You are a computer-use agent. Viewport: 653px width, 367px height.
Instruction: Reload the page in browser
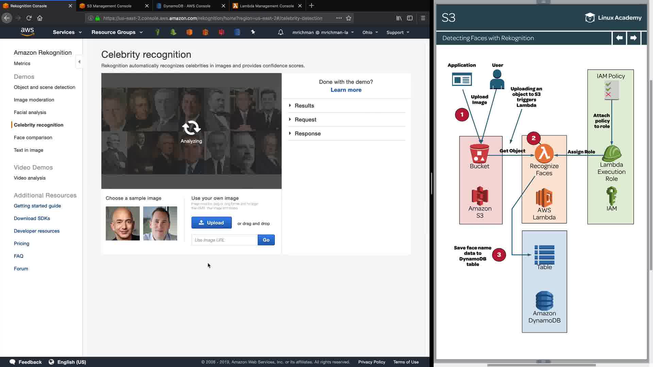coord(29,18)
